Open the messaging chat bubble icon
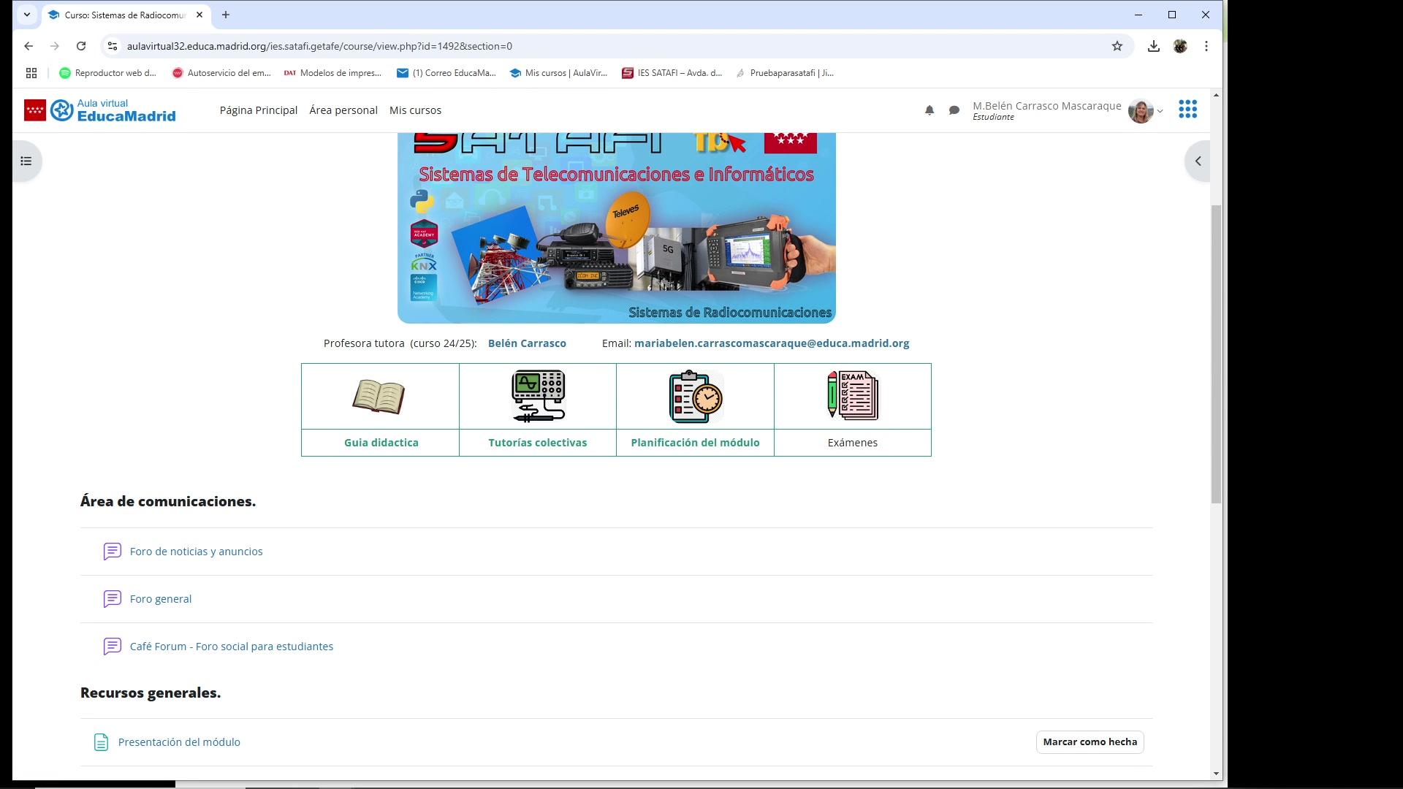1403x789 pixels. [954, 110]
